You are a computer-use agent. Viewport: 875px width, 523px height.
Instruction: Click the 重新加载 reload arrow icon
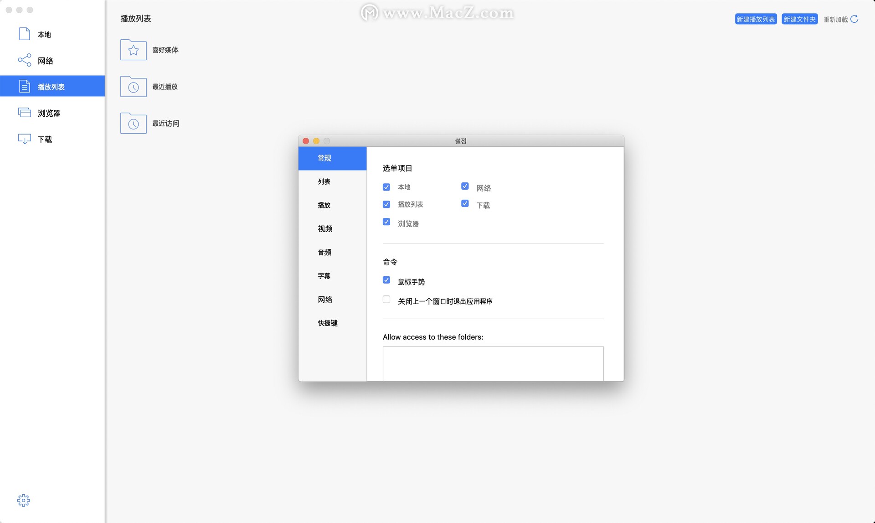(x=854, y=19)
